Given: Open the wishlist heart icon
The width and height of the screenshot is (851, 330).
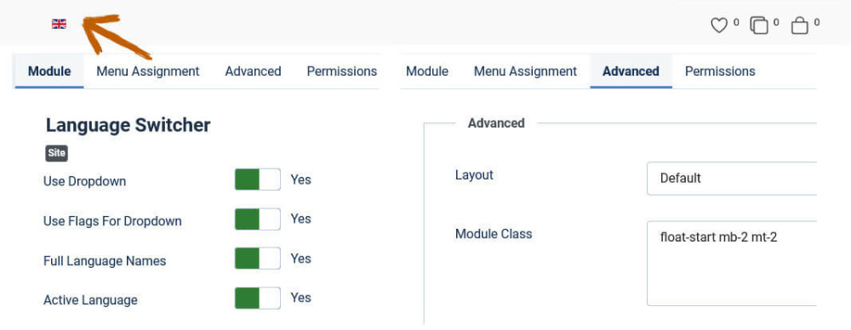Looking at the screenshot, I should coord(718,26).
